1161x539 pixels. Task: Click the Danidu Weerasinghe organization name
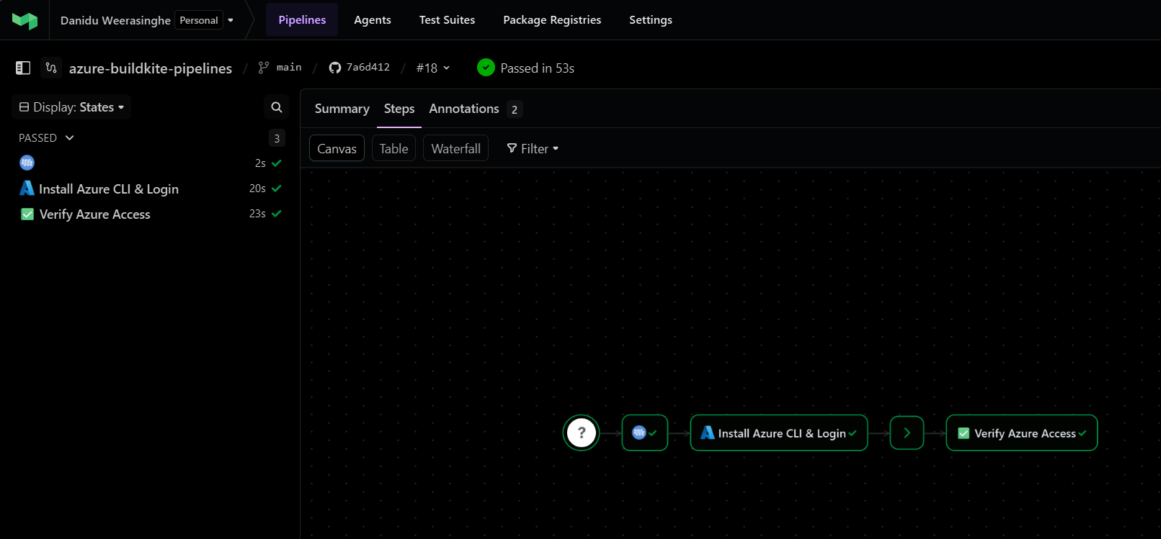115,20
